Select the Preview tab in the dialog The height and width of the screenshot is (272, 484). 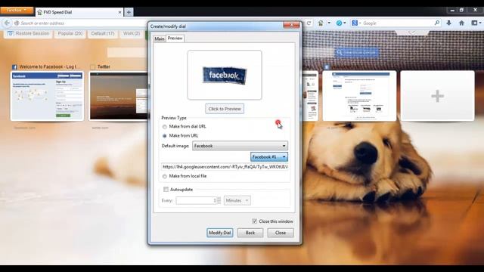175,39
